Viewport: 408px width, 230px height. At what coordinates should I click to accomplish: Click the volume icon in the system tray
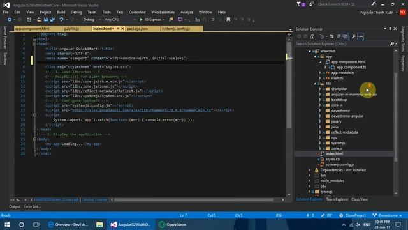(x=358, y=224)
